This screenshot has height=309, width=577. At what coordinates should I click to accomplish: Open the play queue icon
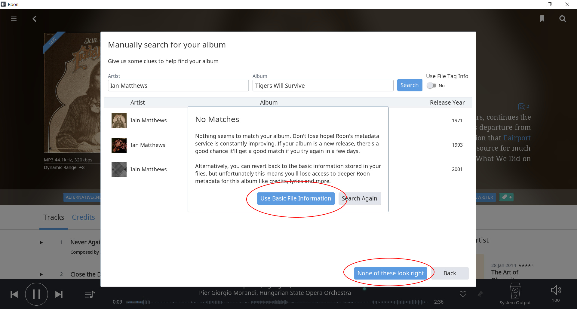pyautogui.click(x=90, y=295)
